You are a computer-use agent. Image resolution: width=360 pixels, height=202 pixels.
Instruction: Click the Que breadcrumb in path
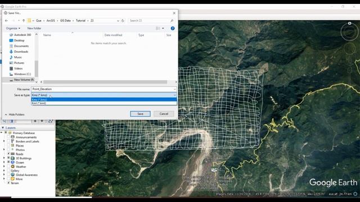click(39, 21)
